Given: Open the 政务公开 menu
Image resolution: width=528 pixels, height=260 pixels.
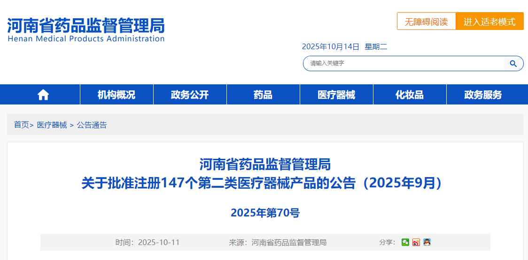Looking at the screenshot, I should click(x=190, y=95).
